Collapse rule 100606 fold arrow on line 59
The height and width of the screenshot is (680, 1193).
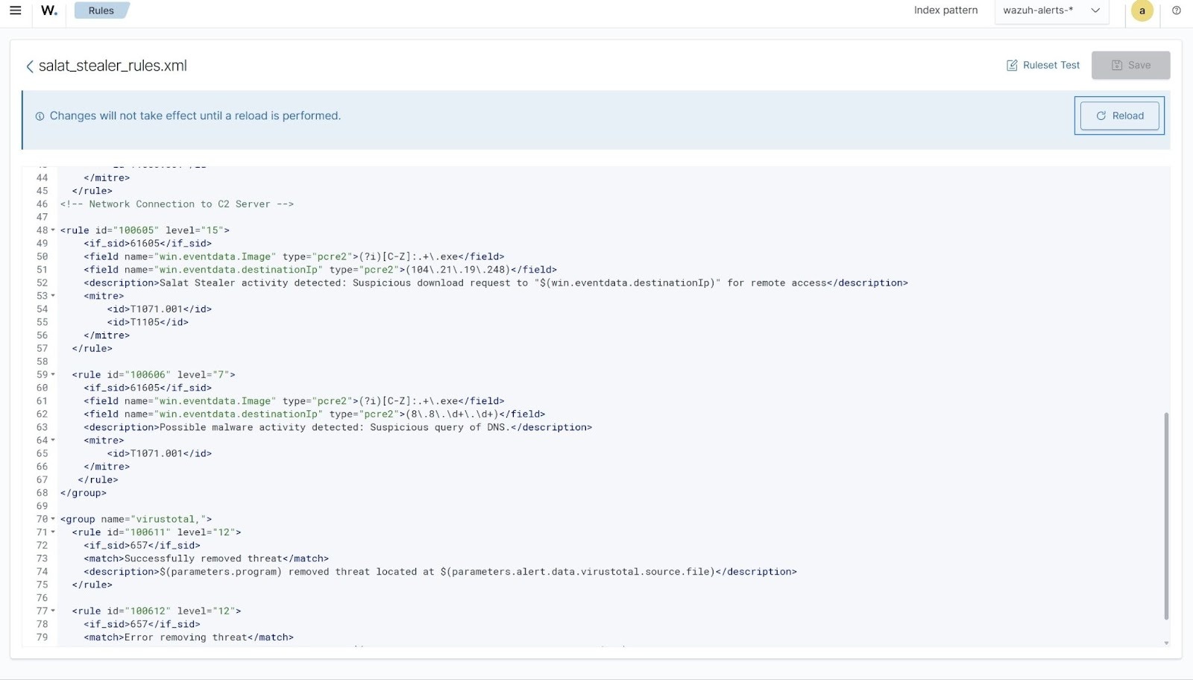pyautogui.click(x=53, y=374)
